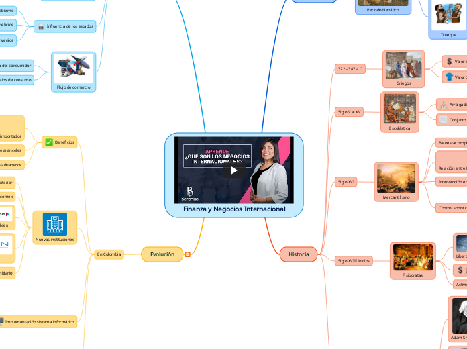Select the Beneficios node label

pos(64,142)
